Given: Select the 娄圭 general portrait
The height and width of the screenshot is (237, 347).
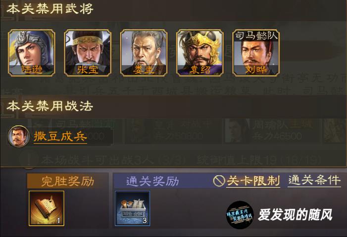Looking at the screenshot, I should [x=144, y=53].
